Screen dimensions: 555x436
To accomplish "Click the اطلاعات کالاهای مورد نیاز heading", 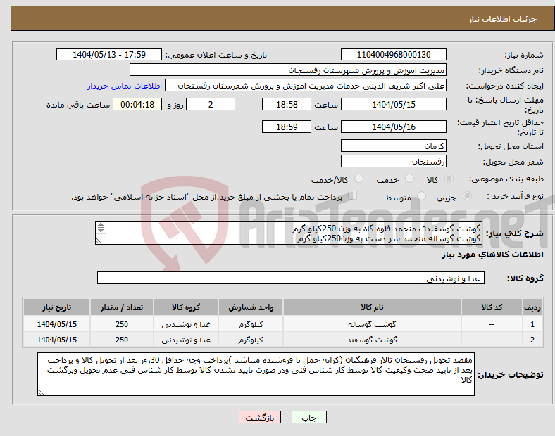I will [492, 255].
